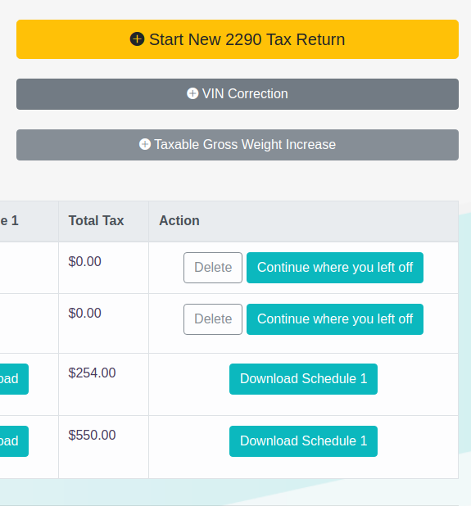Select the $550.00 total tax cell
Screen dimensions: 471x506
pyautogui.click(x=92, y=435)
